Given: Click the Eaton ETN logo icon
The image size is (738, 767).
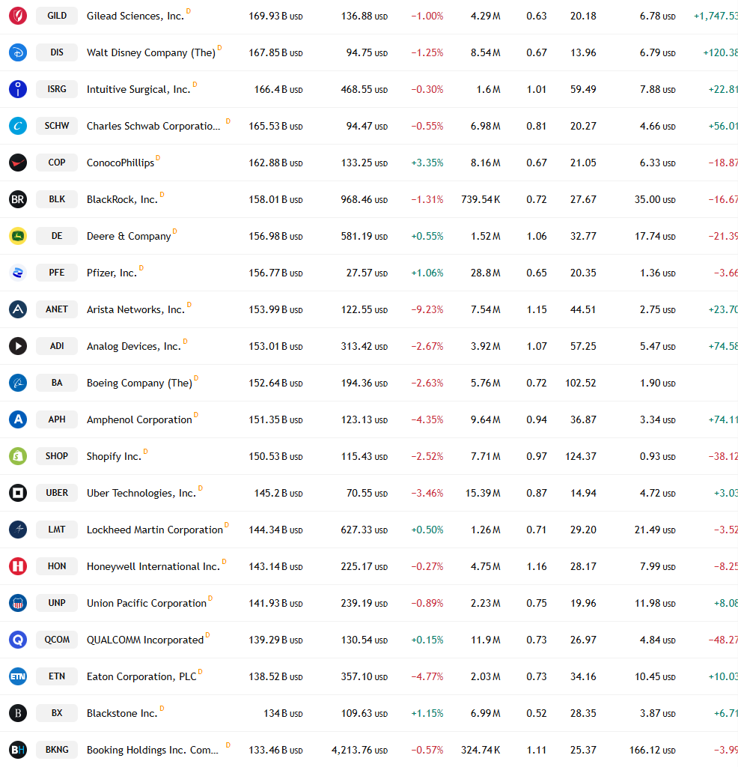Looking at the screenshot, I should click(18, 676).
